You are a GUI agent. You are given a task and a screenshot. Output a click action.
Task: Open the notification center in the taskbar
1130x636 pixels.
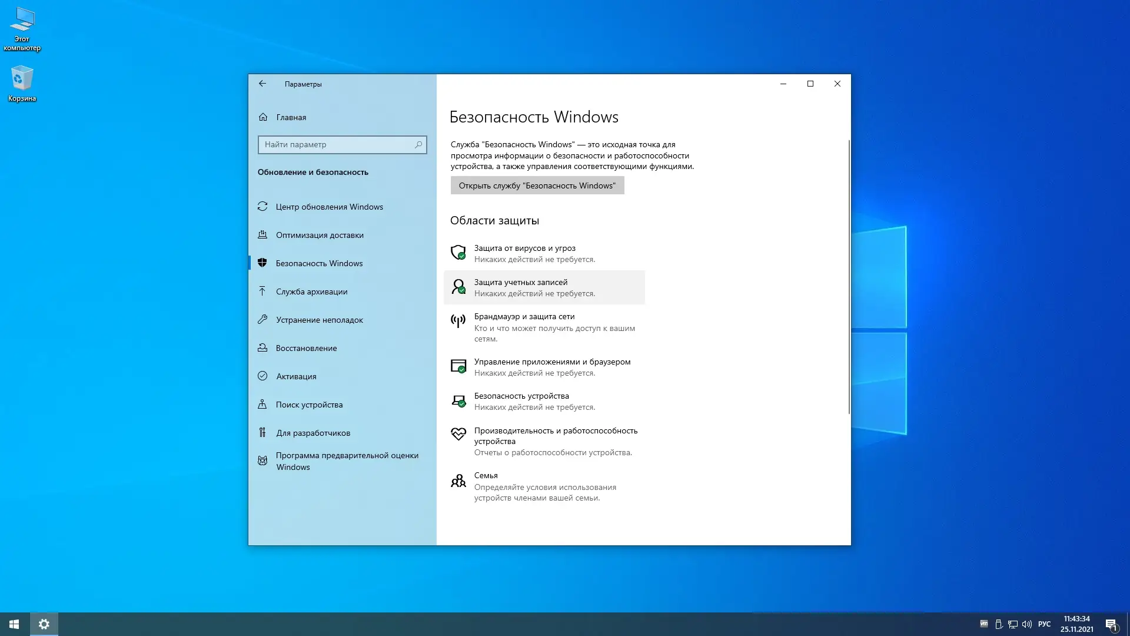[x=1111, y=624]
